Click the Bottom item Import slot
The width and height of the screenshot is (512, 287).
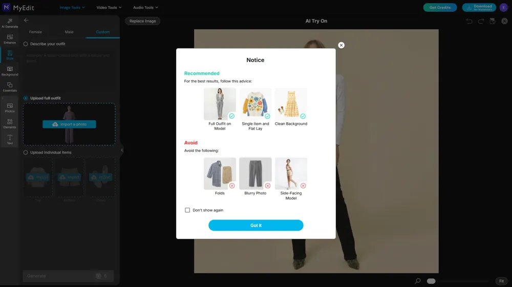(x=69, y=177)
